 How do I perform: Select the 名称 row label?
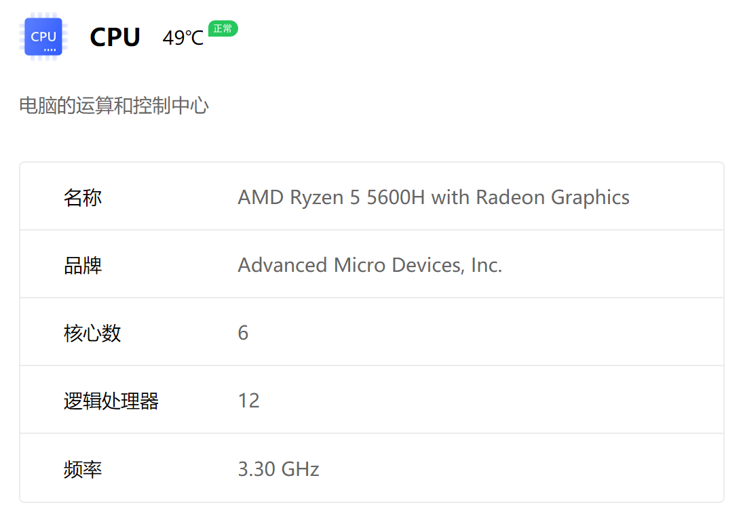pos(83,197)
